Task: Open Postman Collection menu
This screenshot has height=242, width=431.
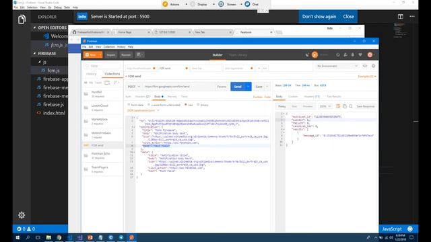Action: (109, 47)
